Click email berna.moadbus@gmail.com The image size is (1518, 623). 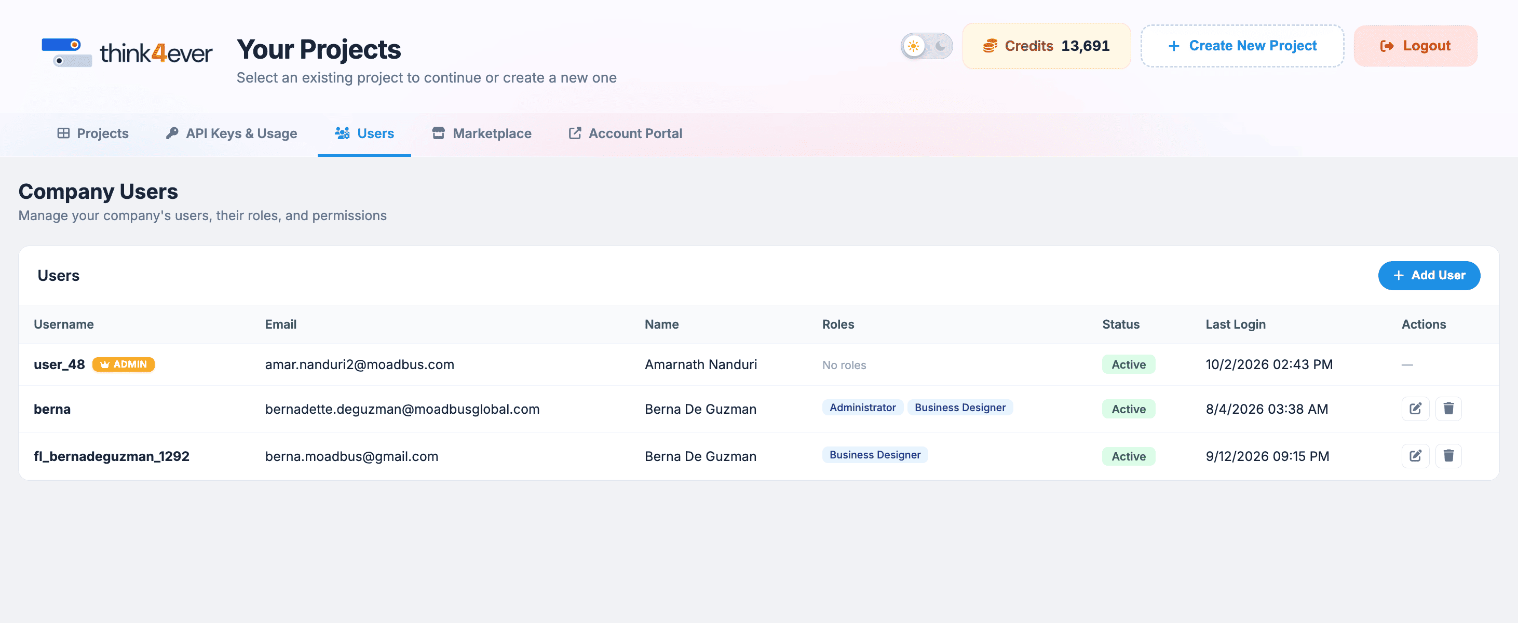click(352, 456)
